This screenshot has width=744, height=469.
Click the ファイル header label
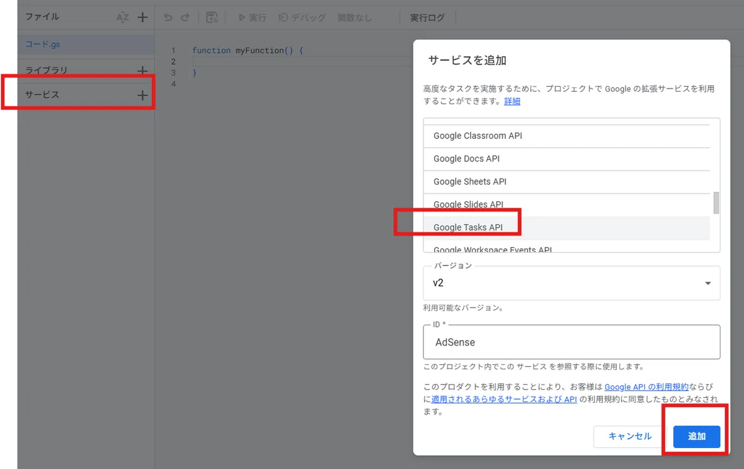tap(42, 17)
